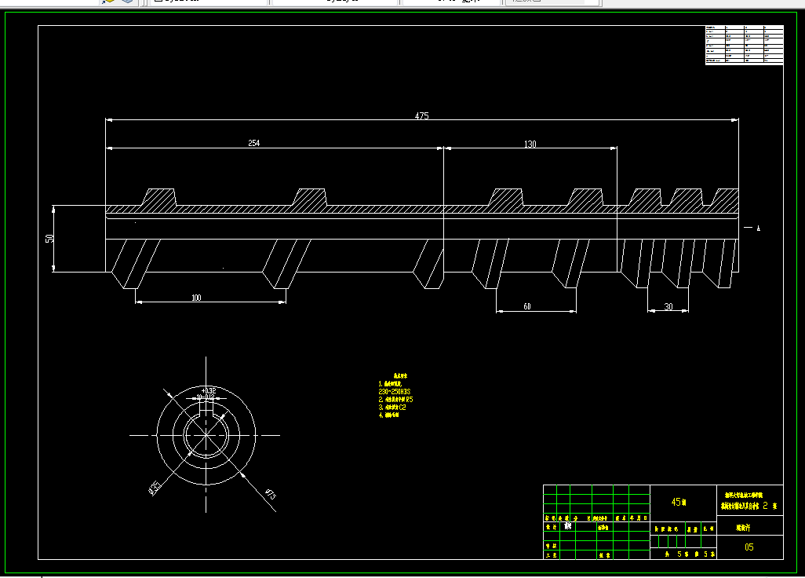The image size is (805, 578).
Task: Click drawing number 05 in title block
Action: 749,547
